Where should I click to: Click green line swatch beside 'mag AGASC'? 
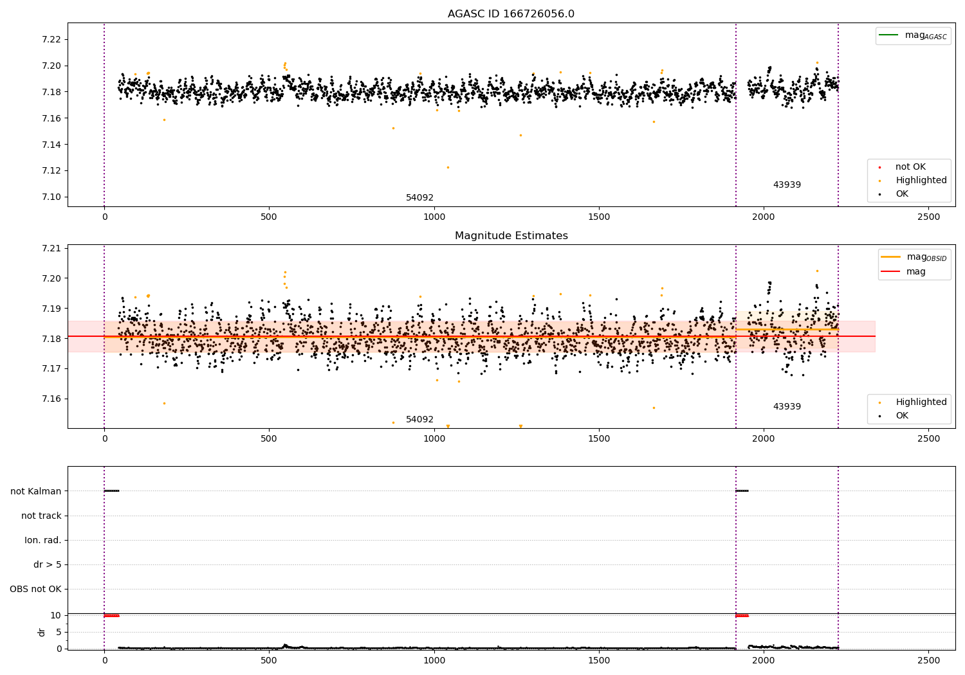pyautogui.click(x=890, y=35)
